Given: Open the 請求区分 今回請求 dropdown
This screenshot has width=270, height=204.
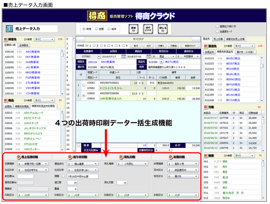Looking at the screenshot, I should tap(188, 57).
